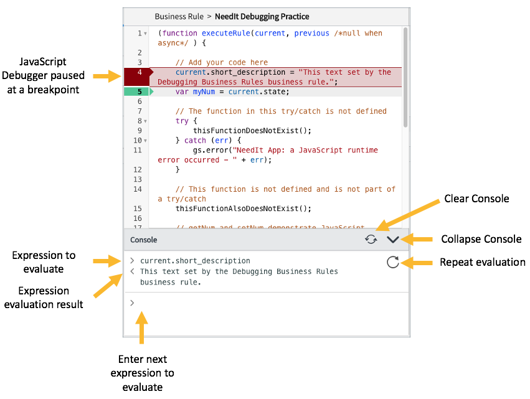This screenshot has width=530, height=399.
Task: Click the Collapse Console chevron icon
Action: [x=393, y=239]
